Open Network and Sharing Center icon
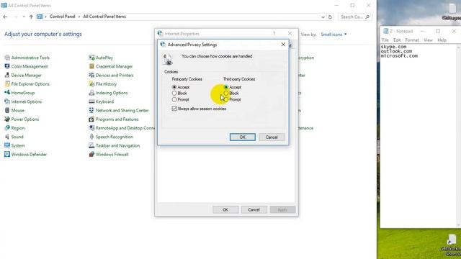 pos(91,110)
